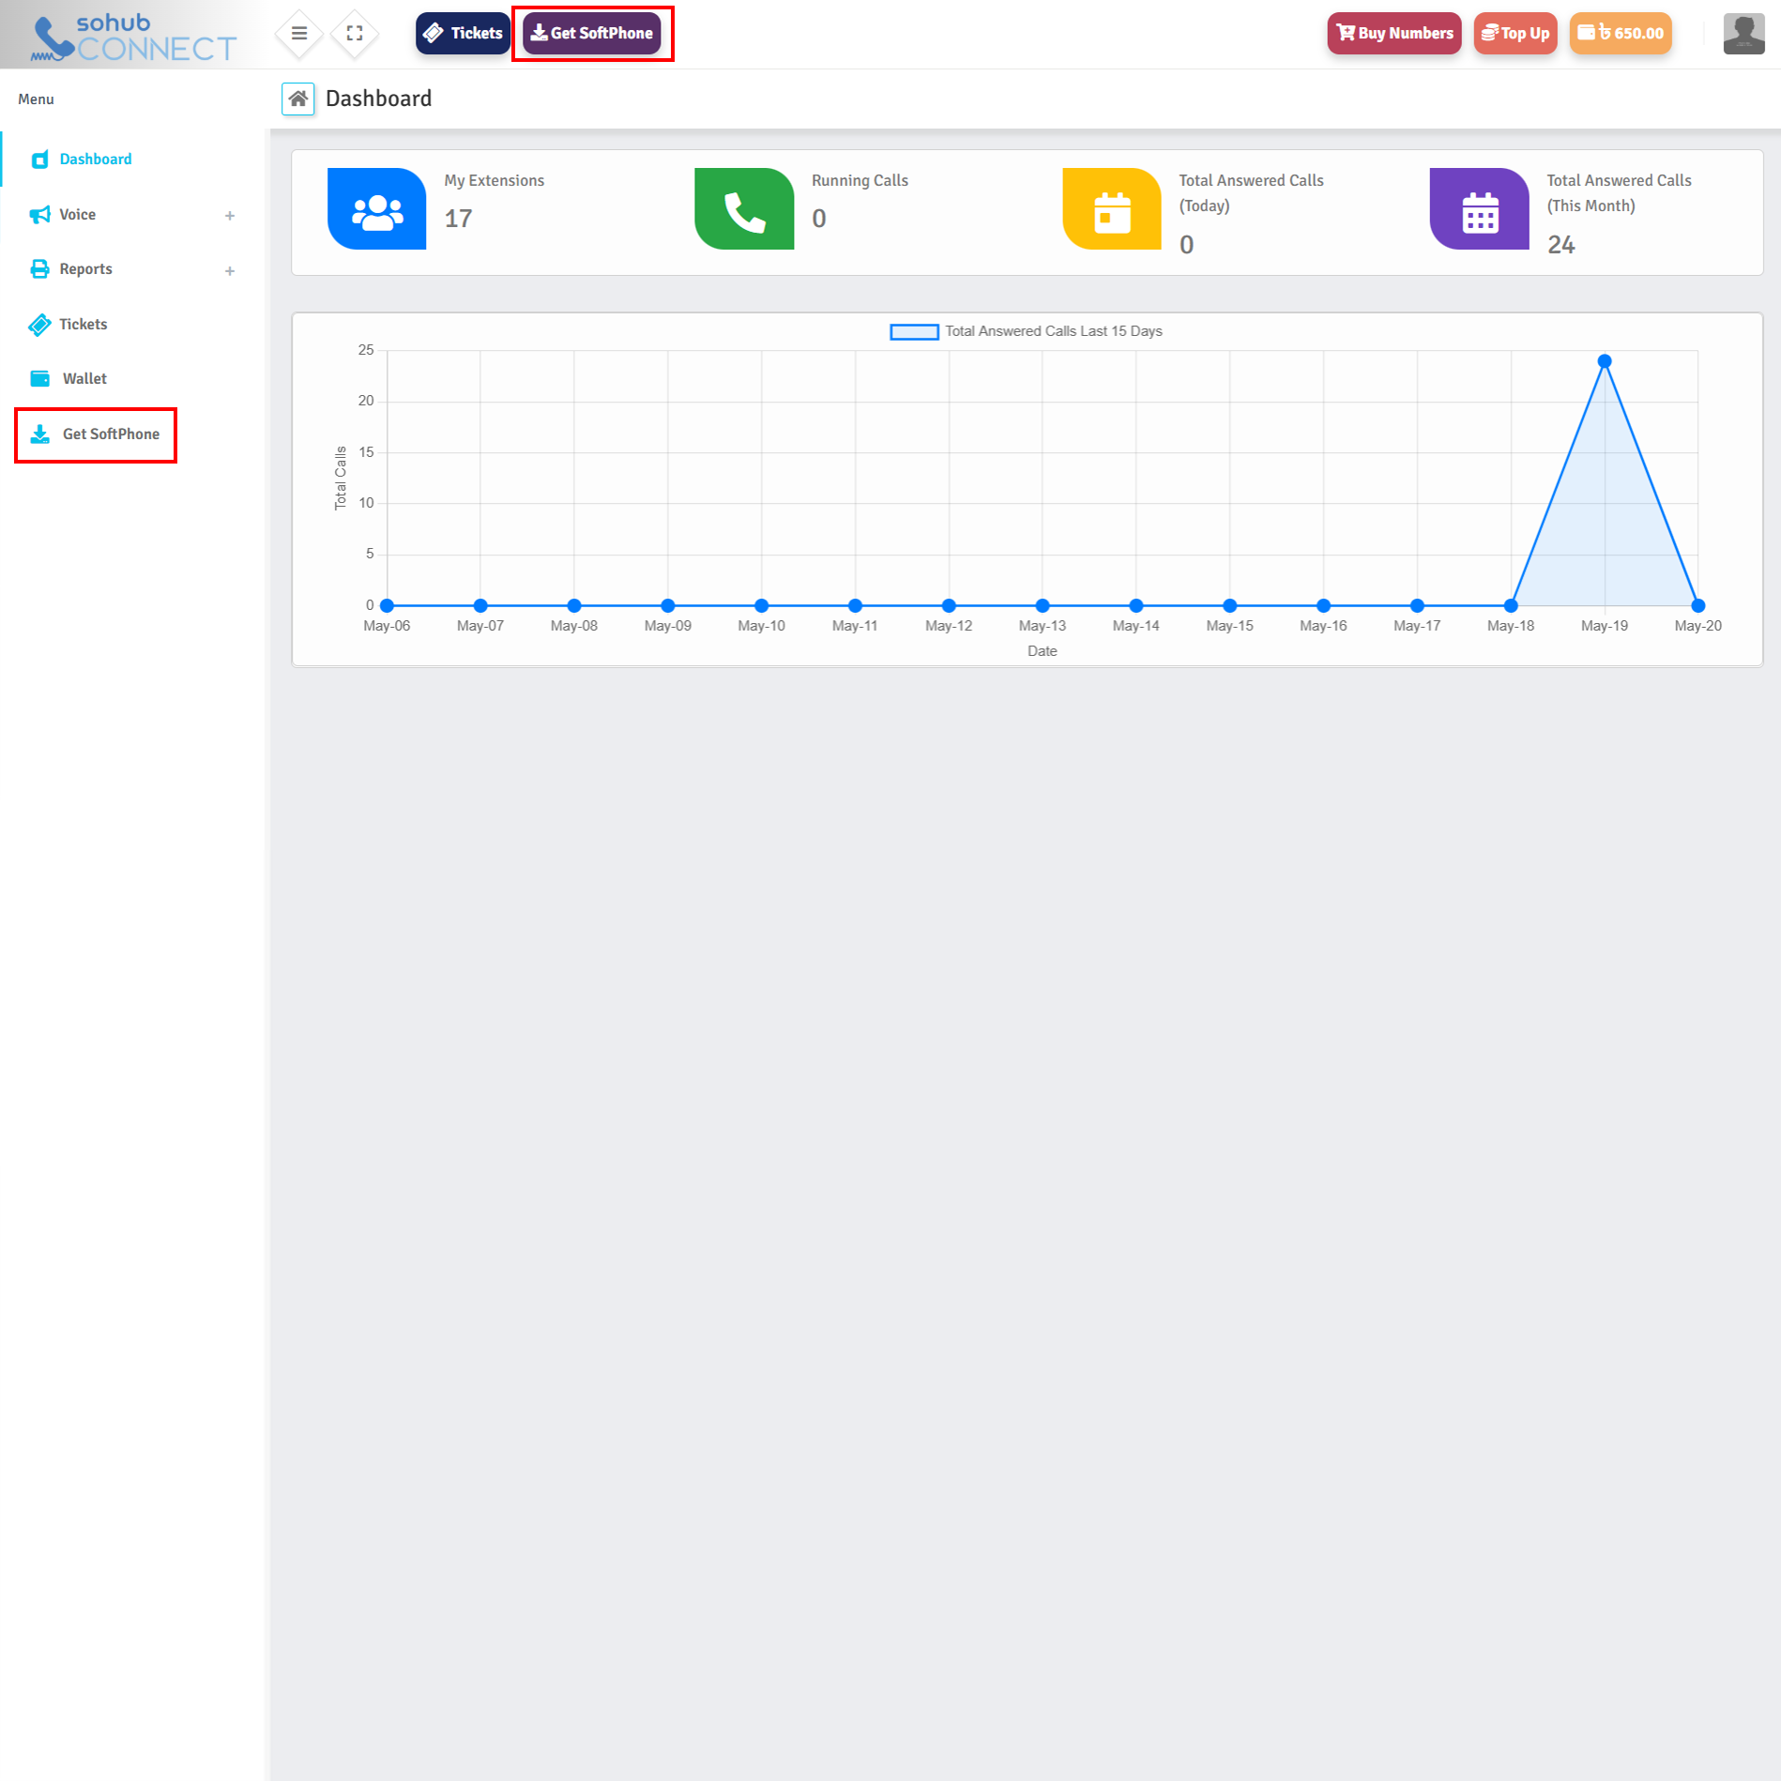Expand the Reports submenu plus sign
Screen dimensions: 1781x1781
(x=230, y=271)
